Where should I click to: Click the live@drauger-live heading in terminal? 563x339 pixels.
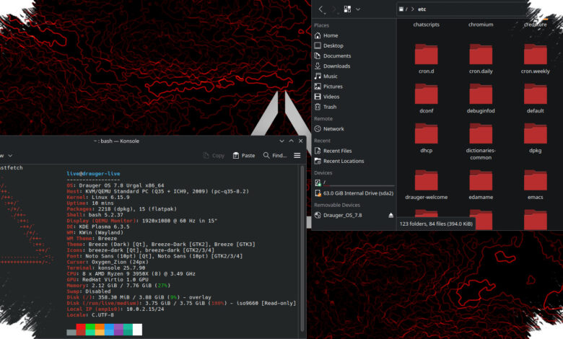[93, 174]
